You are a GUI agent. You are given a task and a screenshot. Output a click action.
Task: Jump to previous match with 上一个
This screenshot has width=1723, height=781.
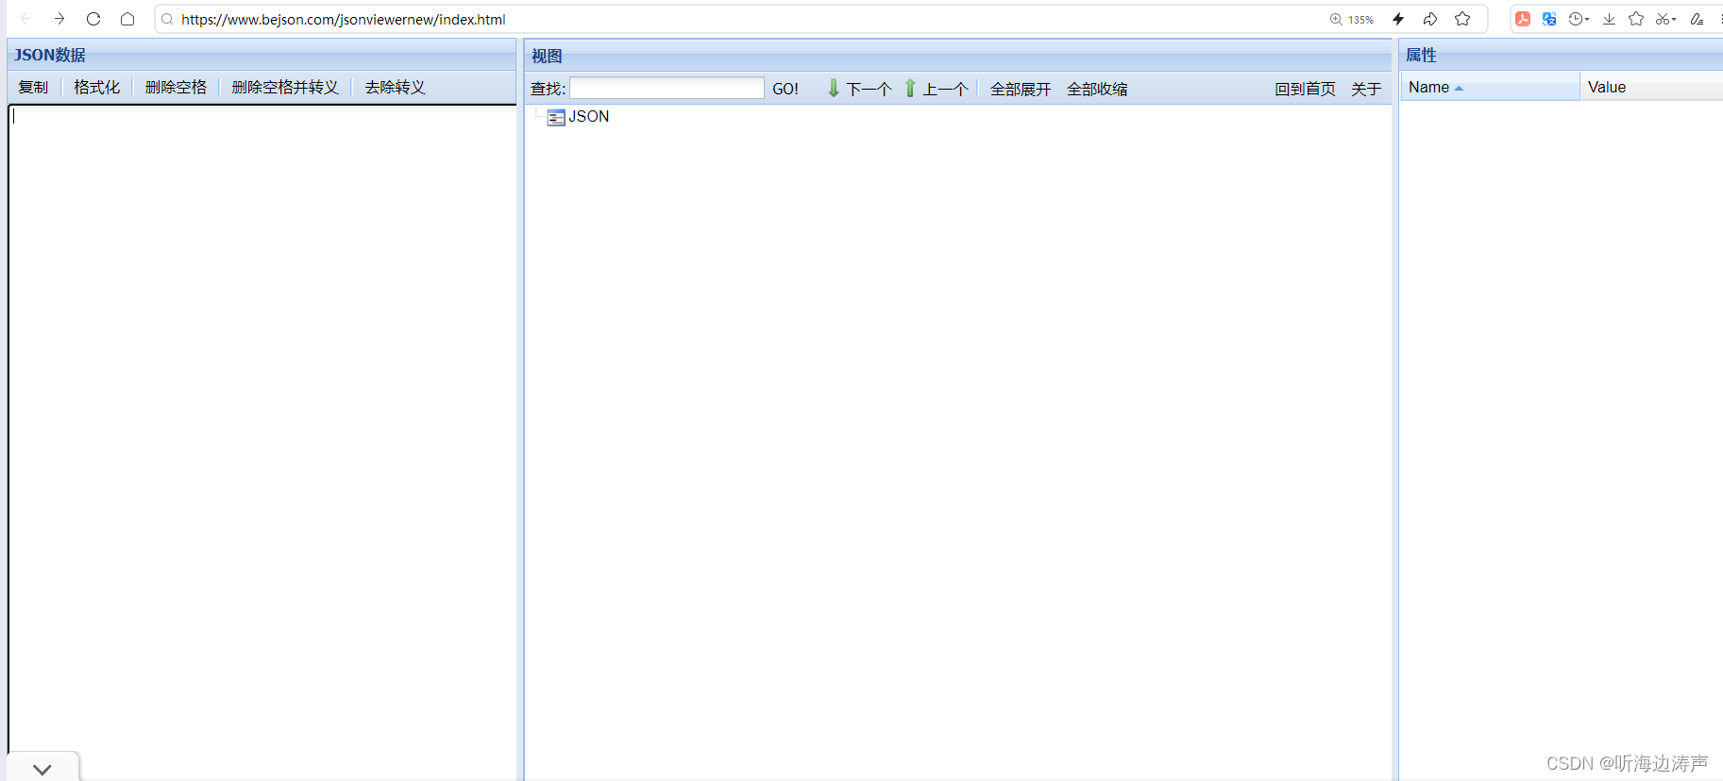click(945, 89)
